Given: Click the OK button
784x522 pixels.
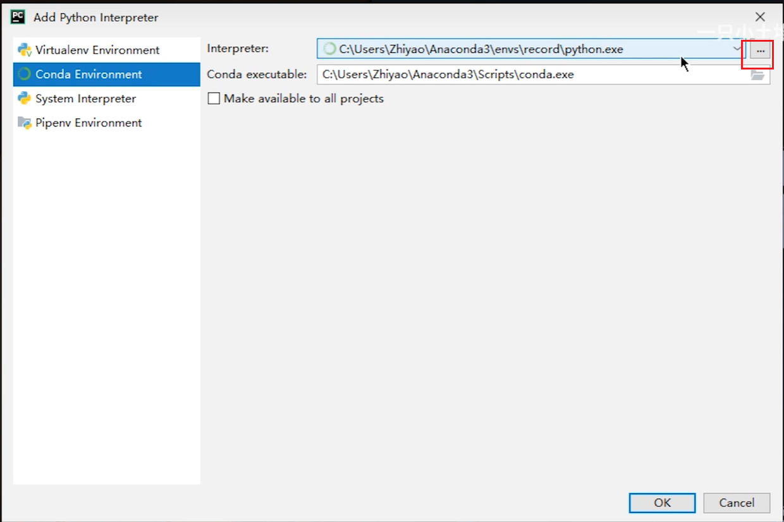Looking at the screenshot, I should point(662,503).
